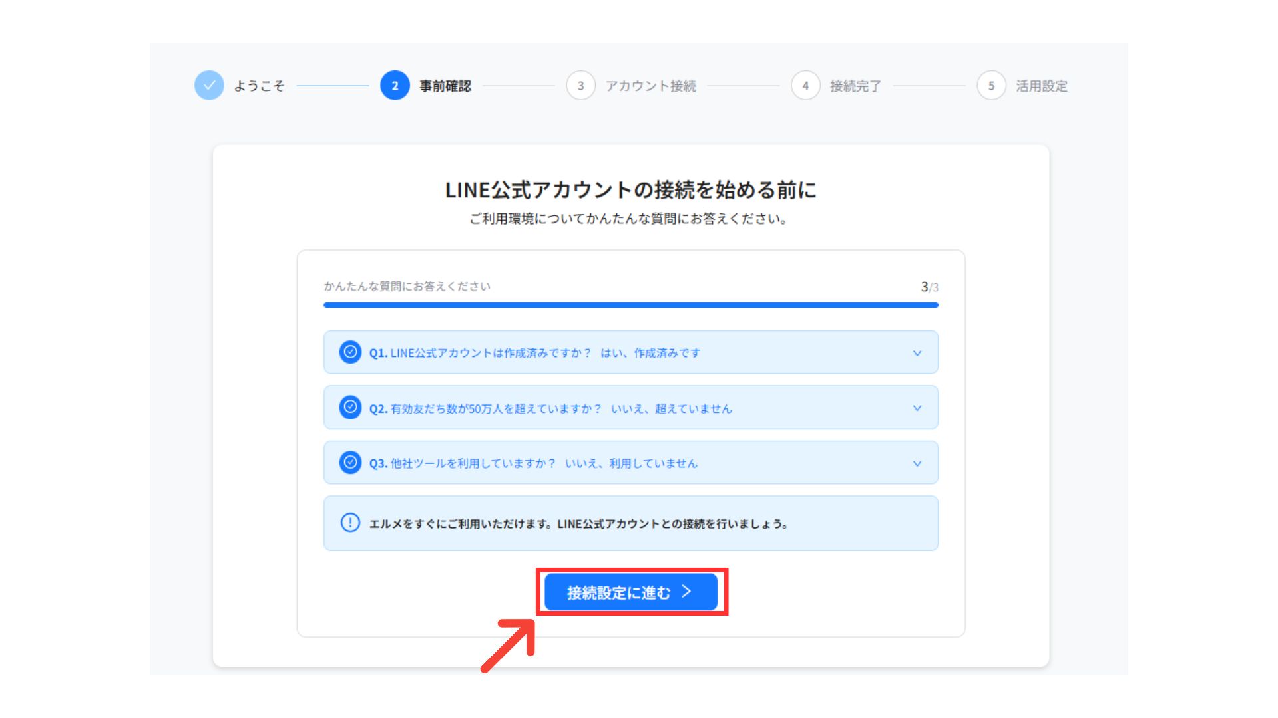Go to the 活用設定 step label
This screenshot has height=718, width=1278.
click(x=1042, y=86)
